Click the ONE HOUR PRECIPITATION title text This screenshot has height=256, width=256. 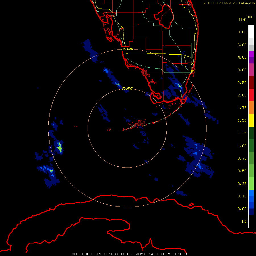(x=100, y=254)
